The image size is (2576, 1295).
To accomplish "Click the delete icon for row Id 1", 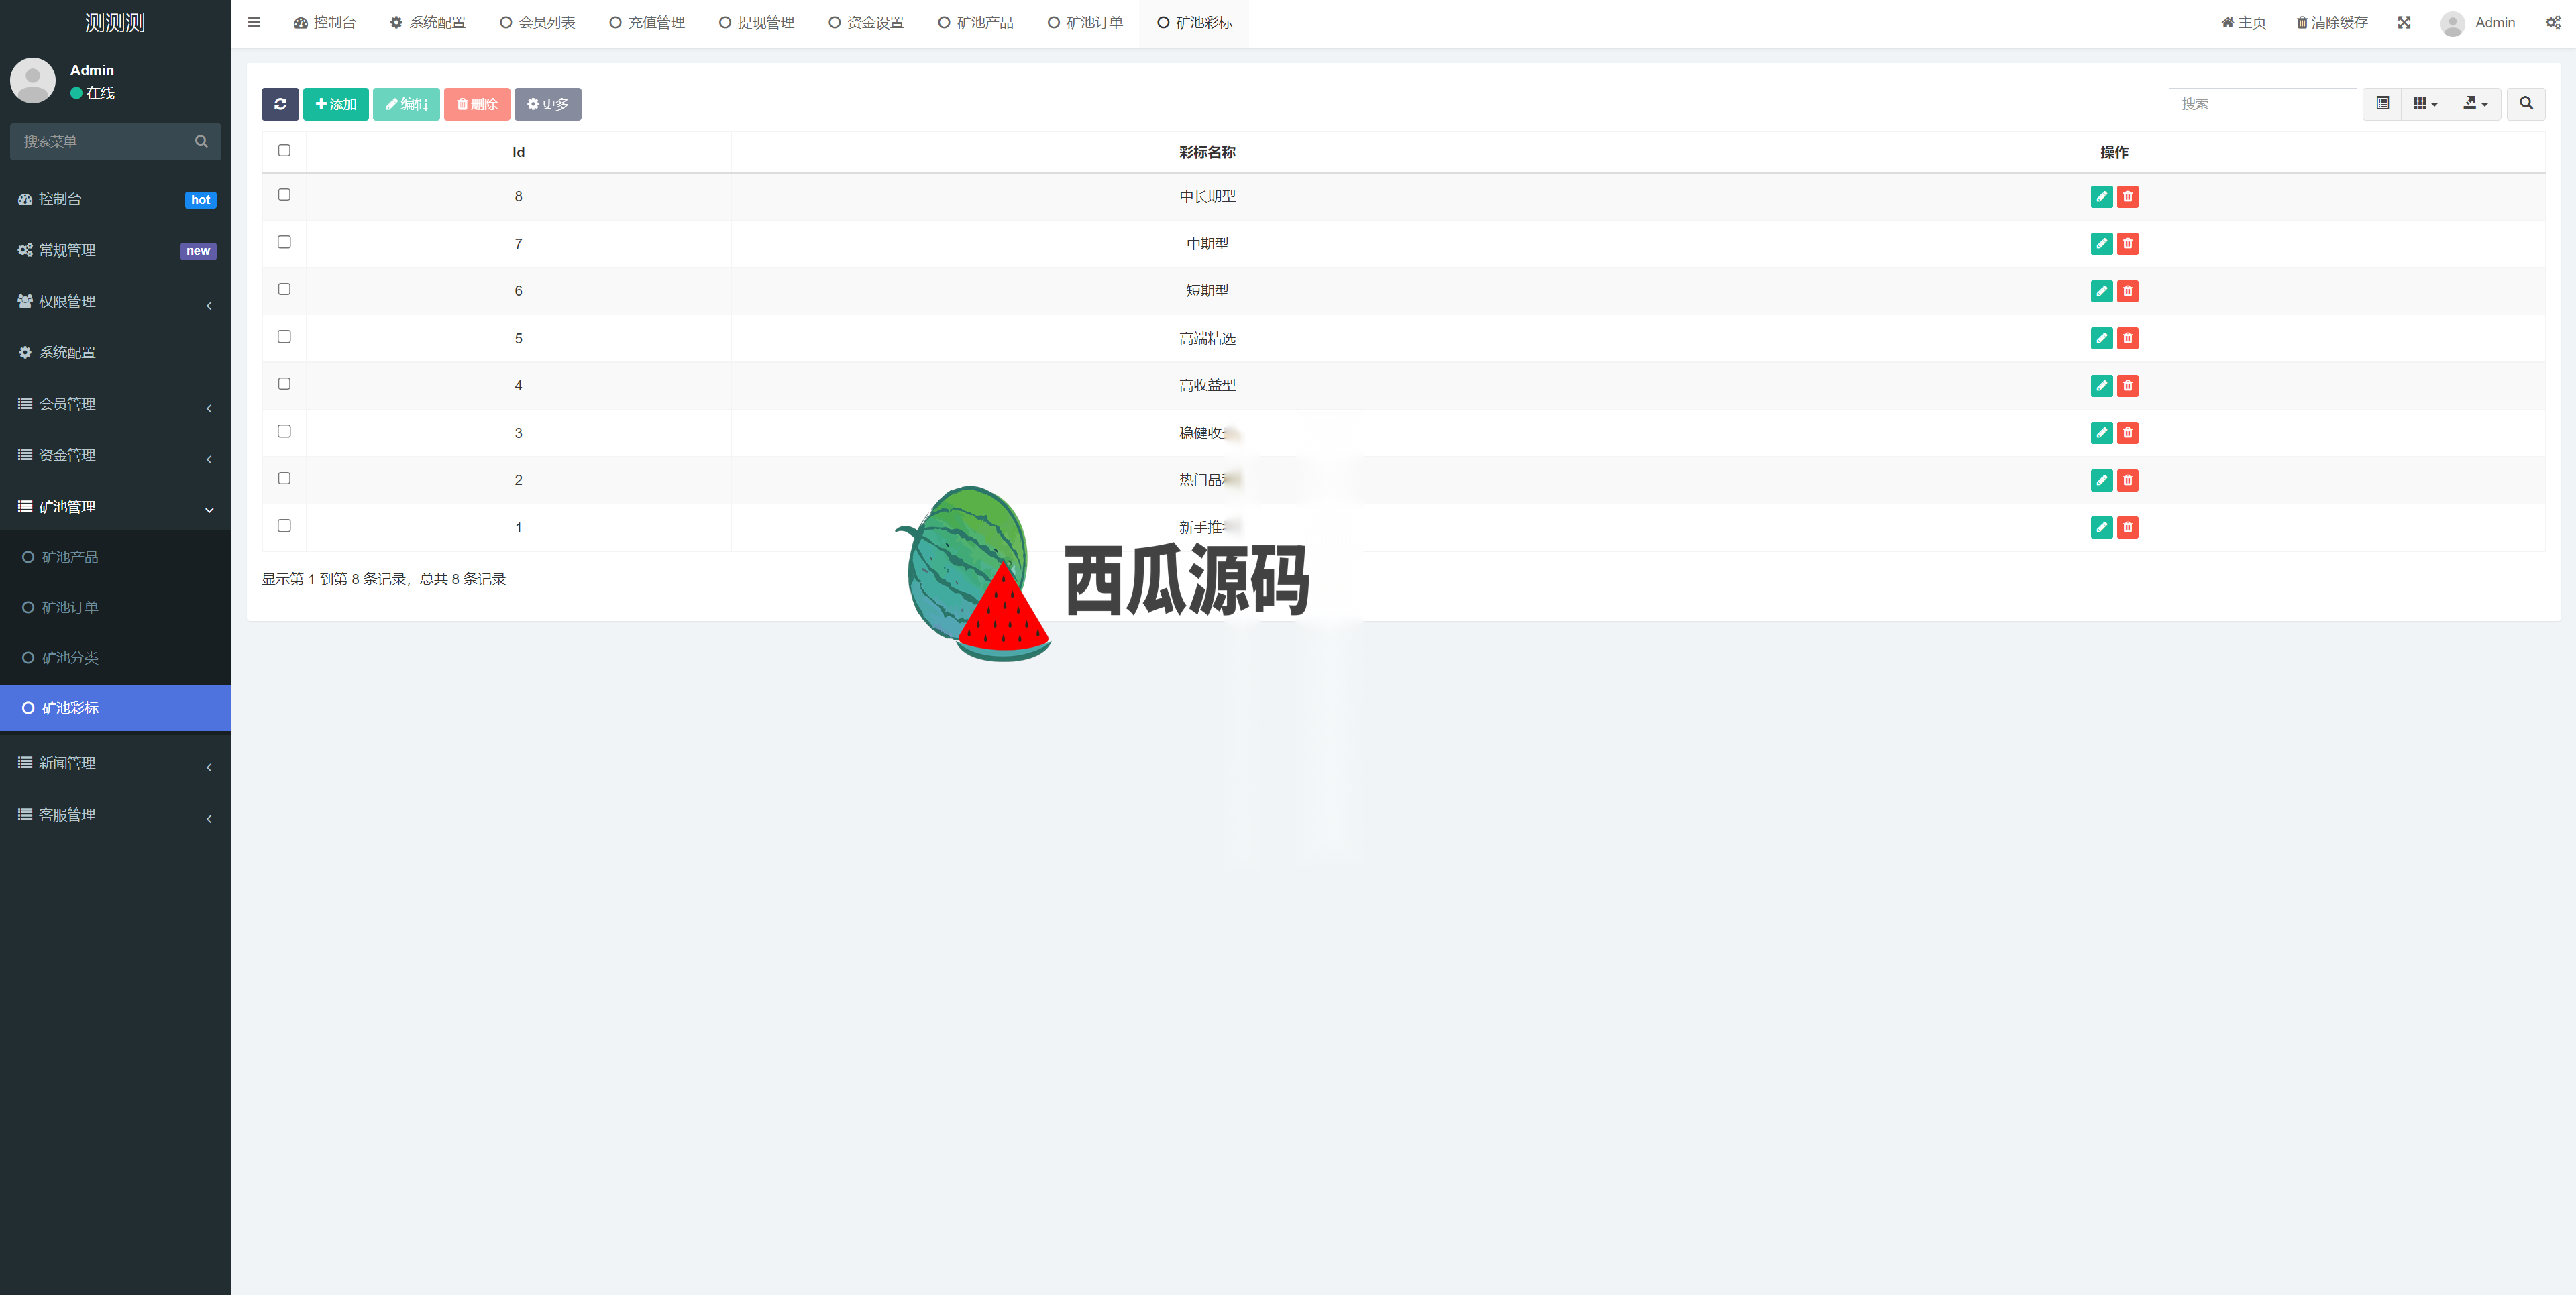I will [x=2128, y=527].
